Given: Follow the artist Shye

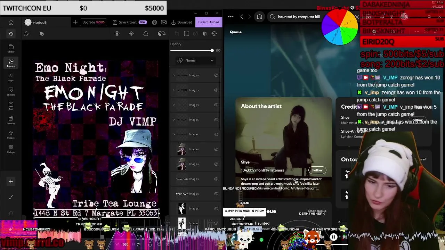Looking at the screenshot, I should [317, 170].
